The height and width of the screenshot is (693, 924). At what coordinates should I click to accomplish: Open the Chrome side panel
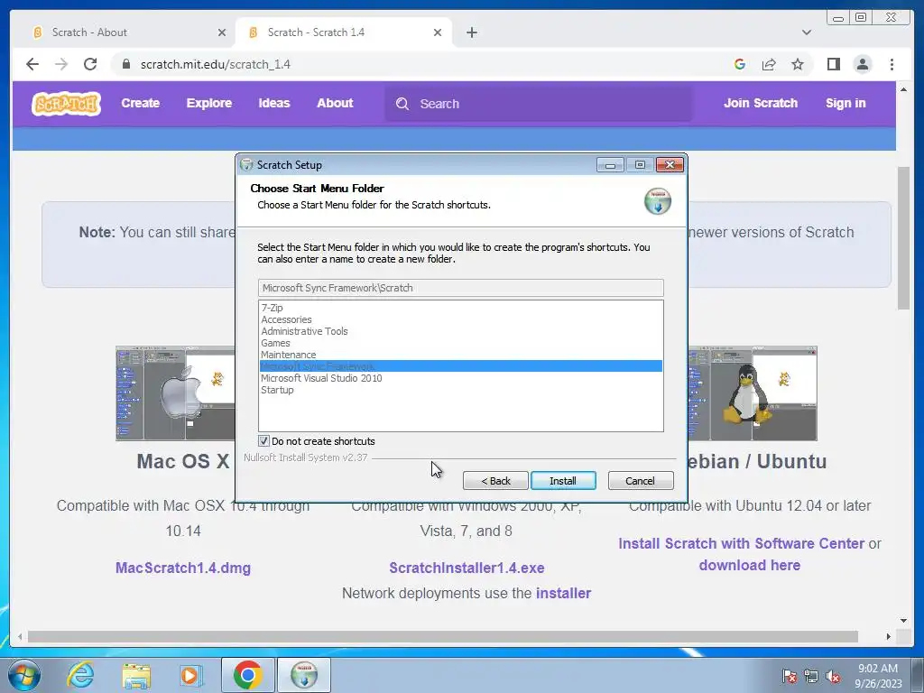[833, 64]
